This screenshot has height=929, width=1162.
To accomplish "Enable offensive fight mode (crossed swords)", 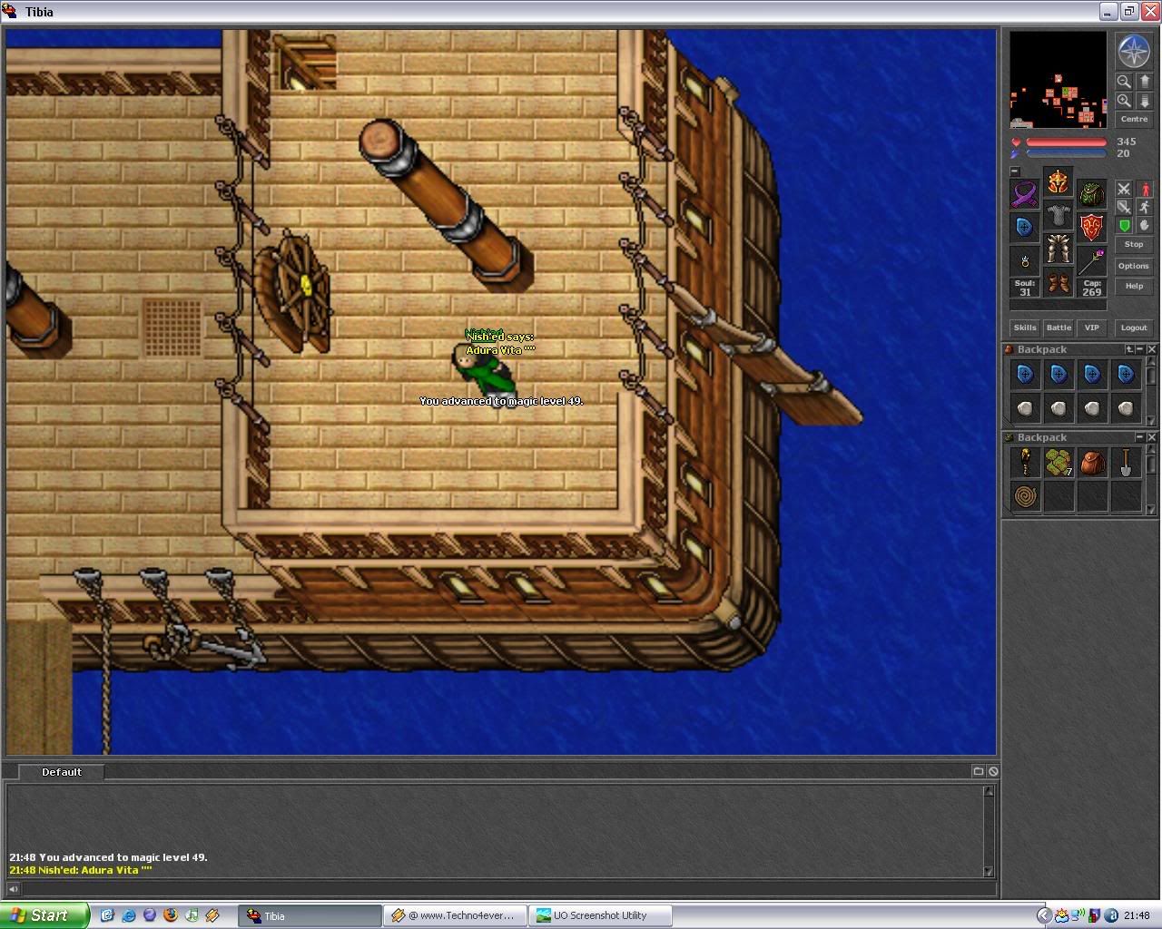I will point(1124,189).
